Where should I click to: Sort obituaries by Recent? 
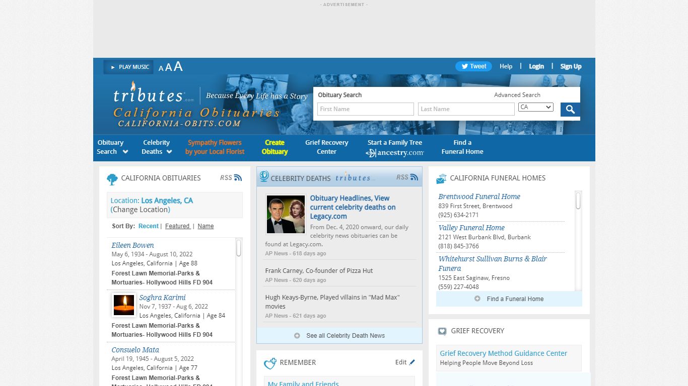pyautogui.click(x=149, y=226)
